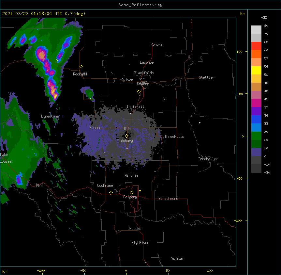Image resolution: width=281 pixels, height=275 pixels.
Task: Click the light gray 80 dBZ legend color
Action: [256, 30]
